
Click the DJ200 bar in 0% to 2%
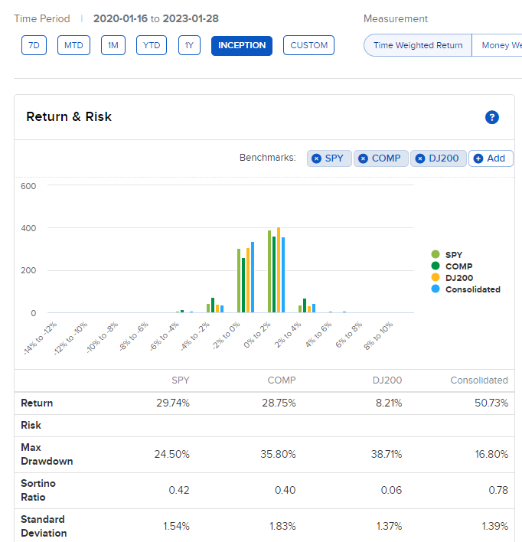(x=279, y=270)
